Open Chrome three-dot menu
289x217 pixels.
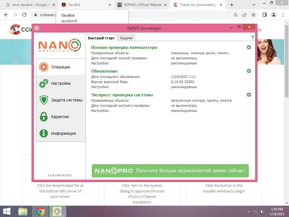[283, 15]
